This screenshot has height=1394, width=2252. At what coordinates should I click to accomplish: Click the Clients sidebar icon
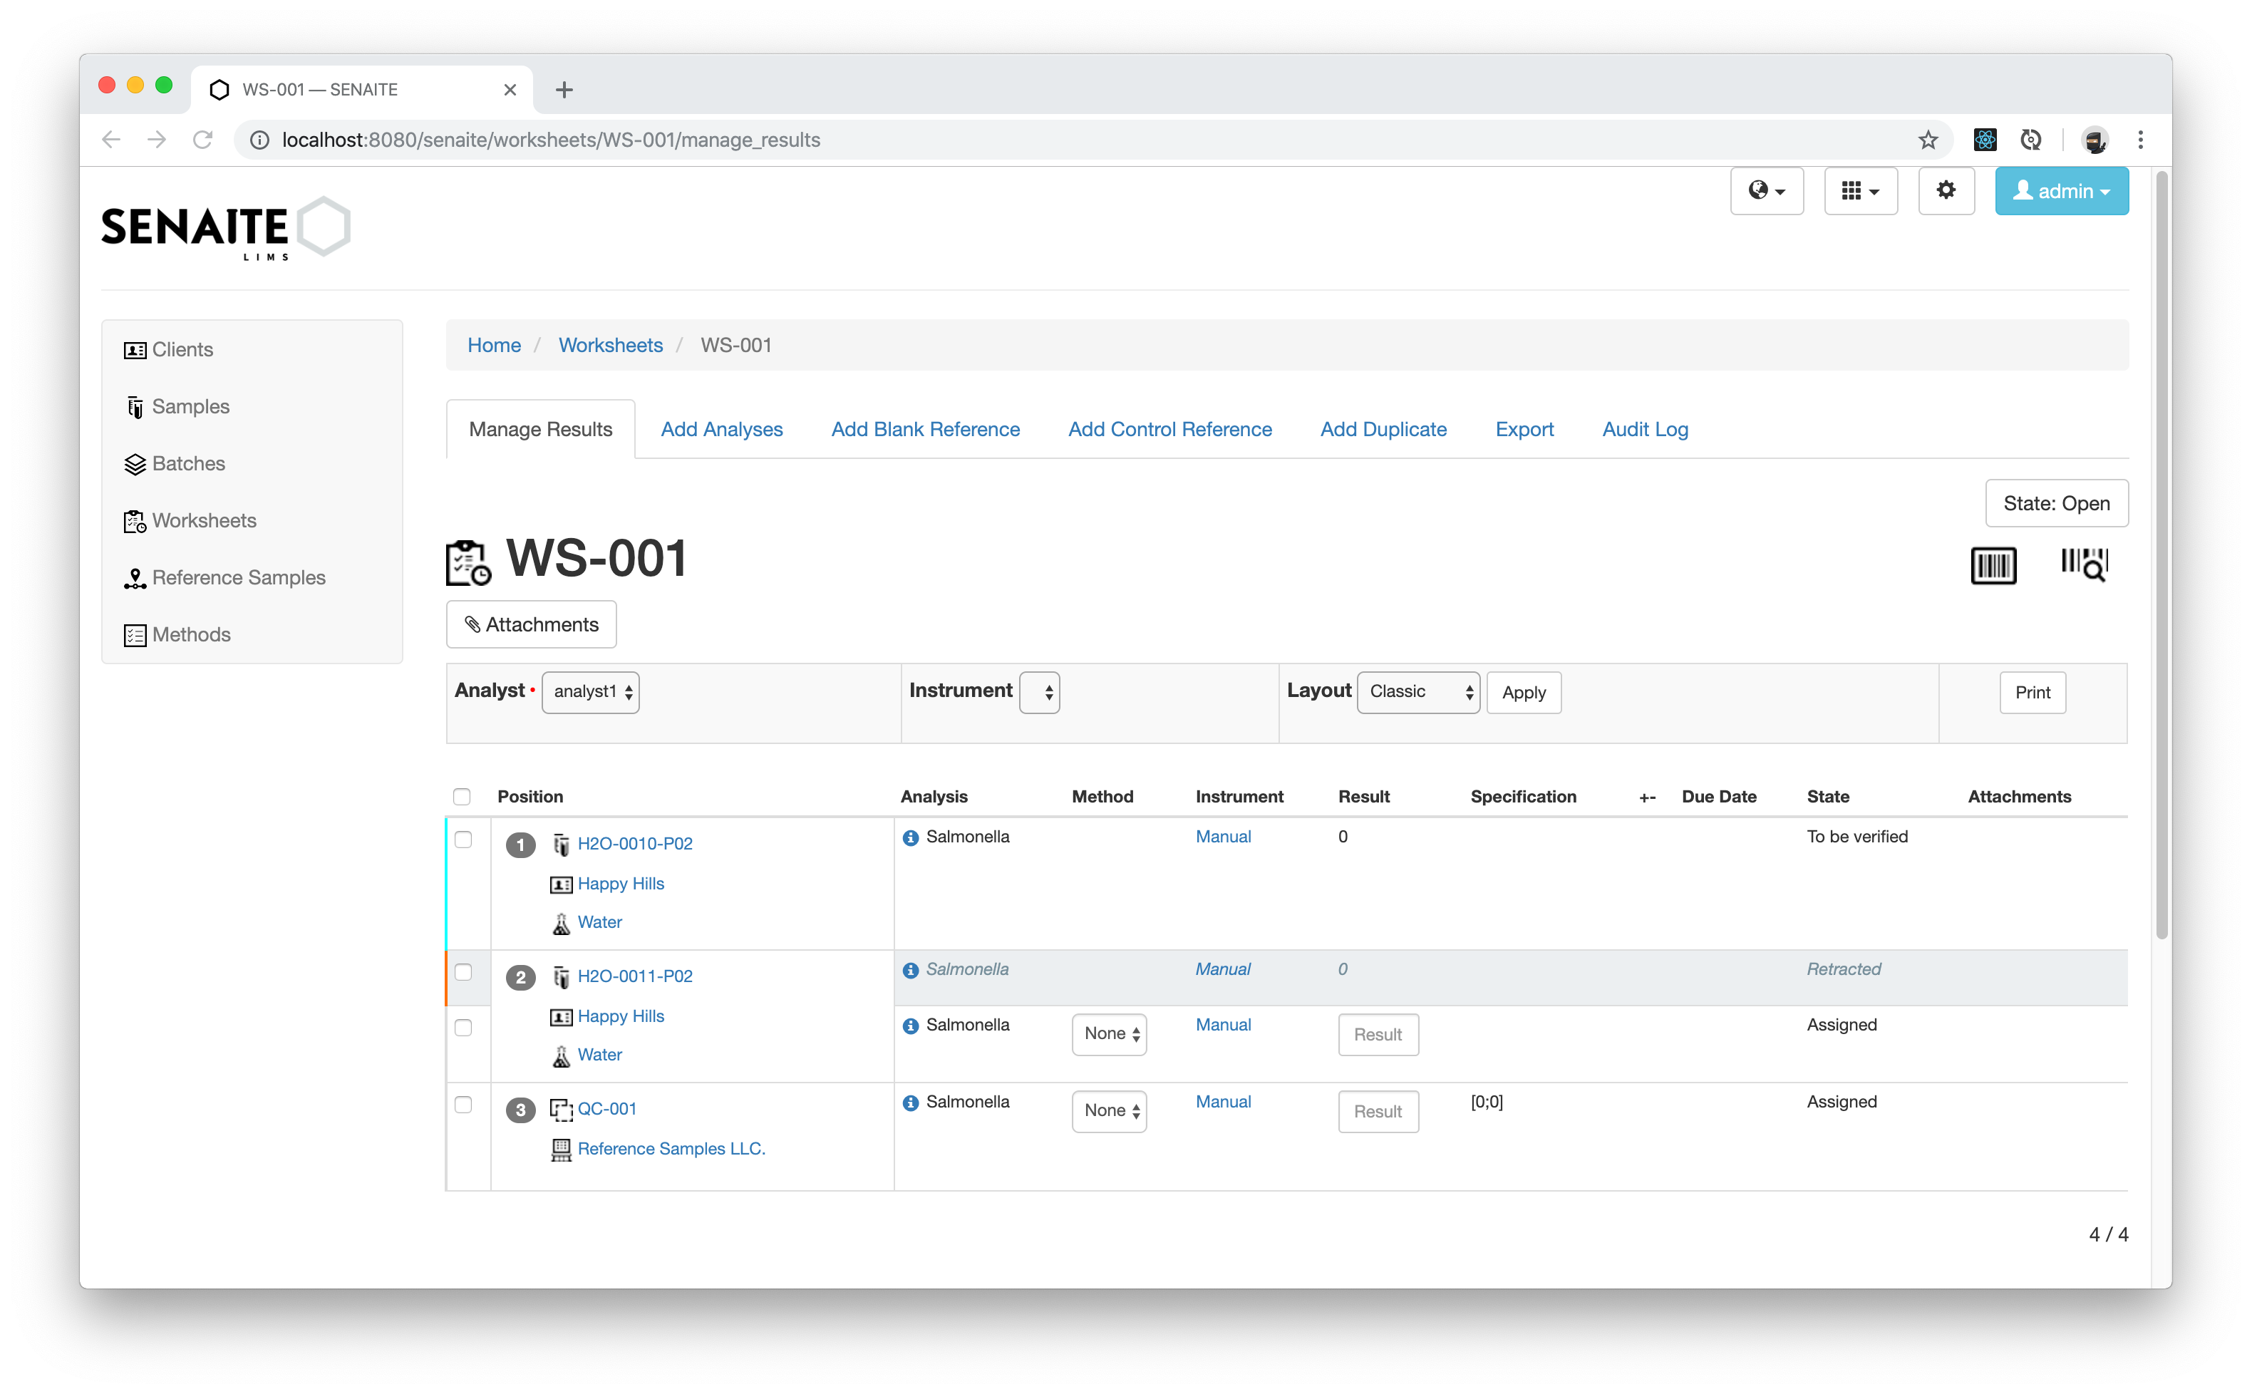click(135, 351)
